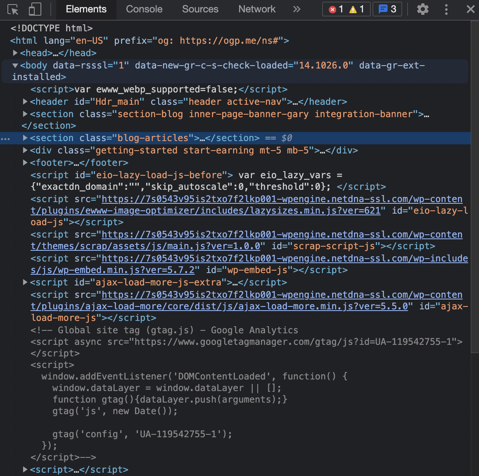The height and width of the screenshot is (476, 479).
Task: Switch to the Network tab
Action: pos(257,9)
